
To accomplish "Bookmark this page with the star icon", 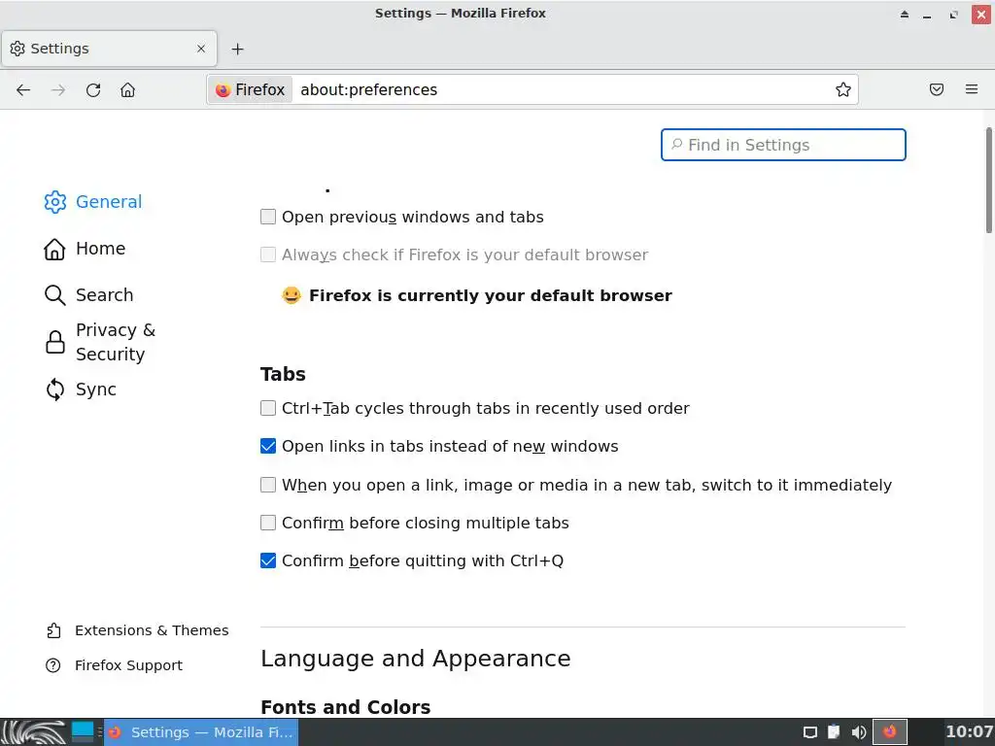I will click(842, 89).
